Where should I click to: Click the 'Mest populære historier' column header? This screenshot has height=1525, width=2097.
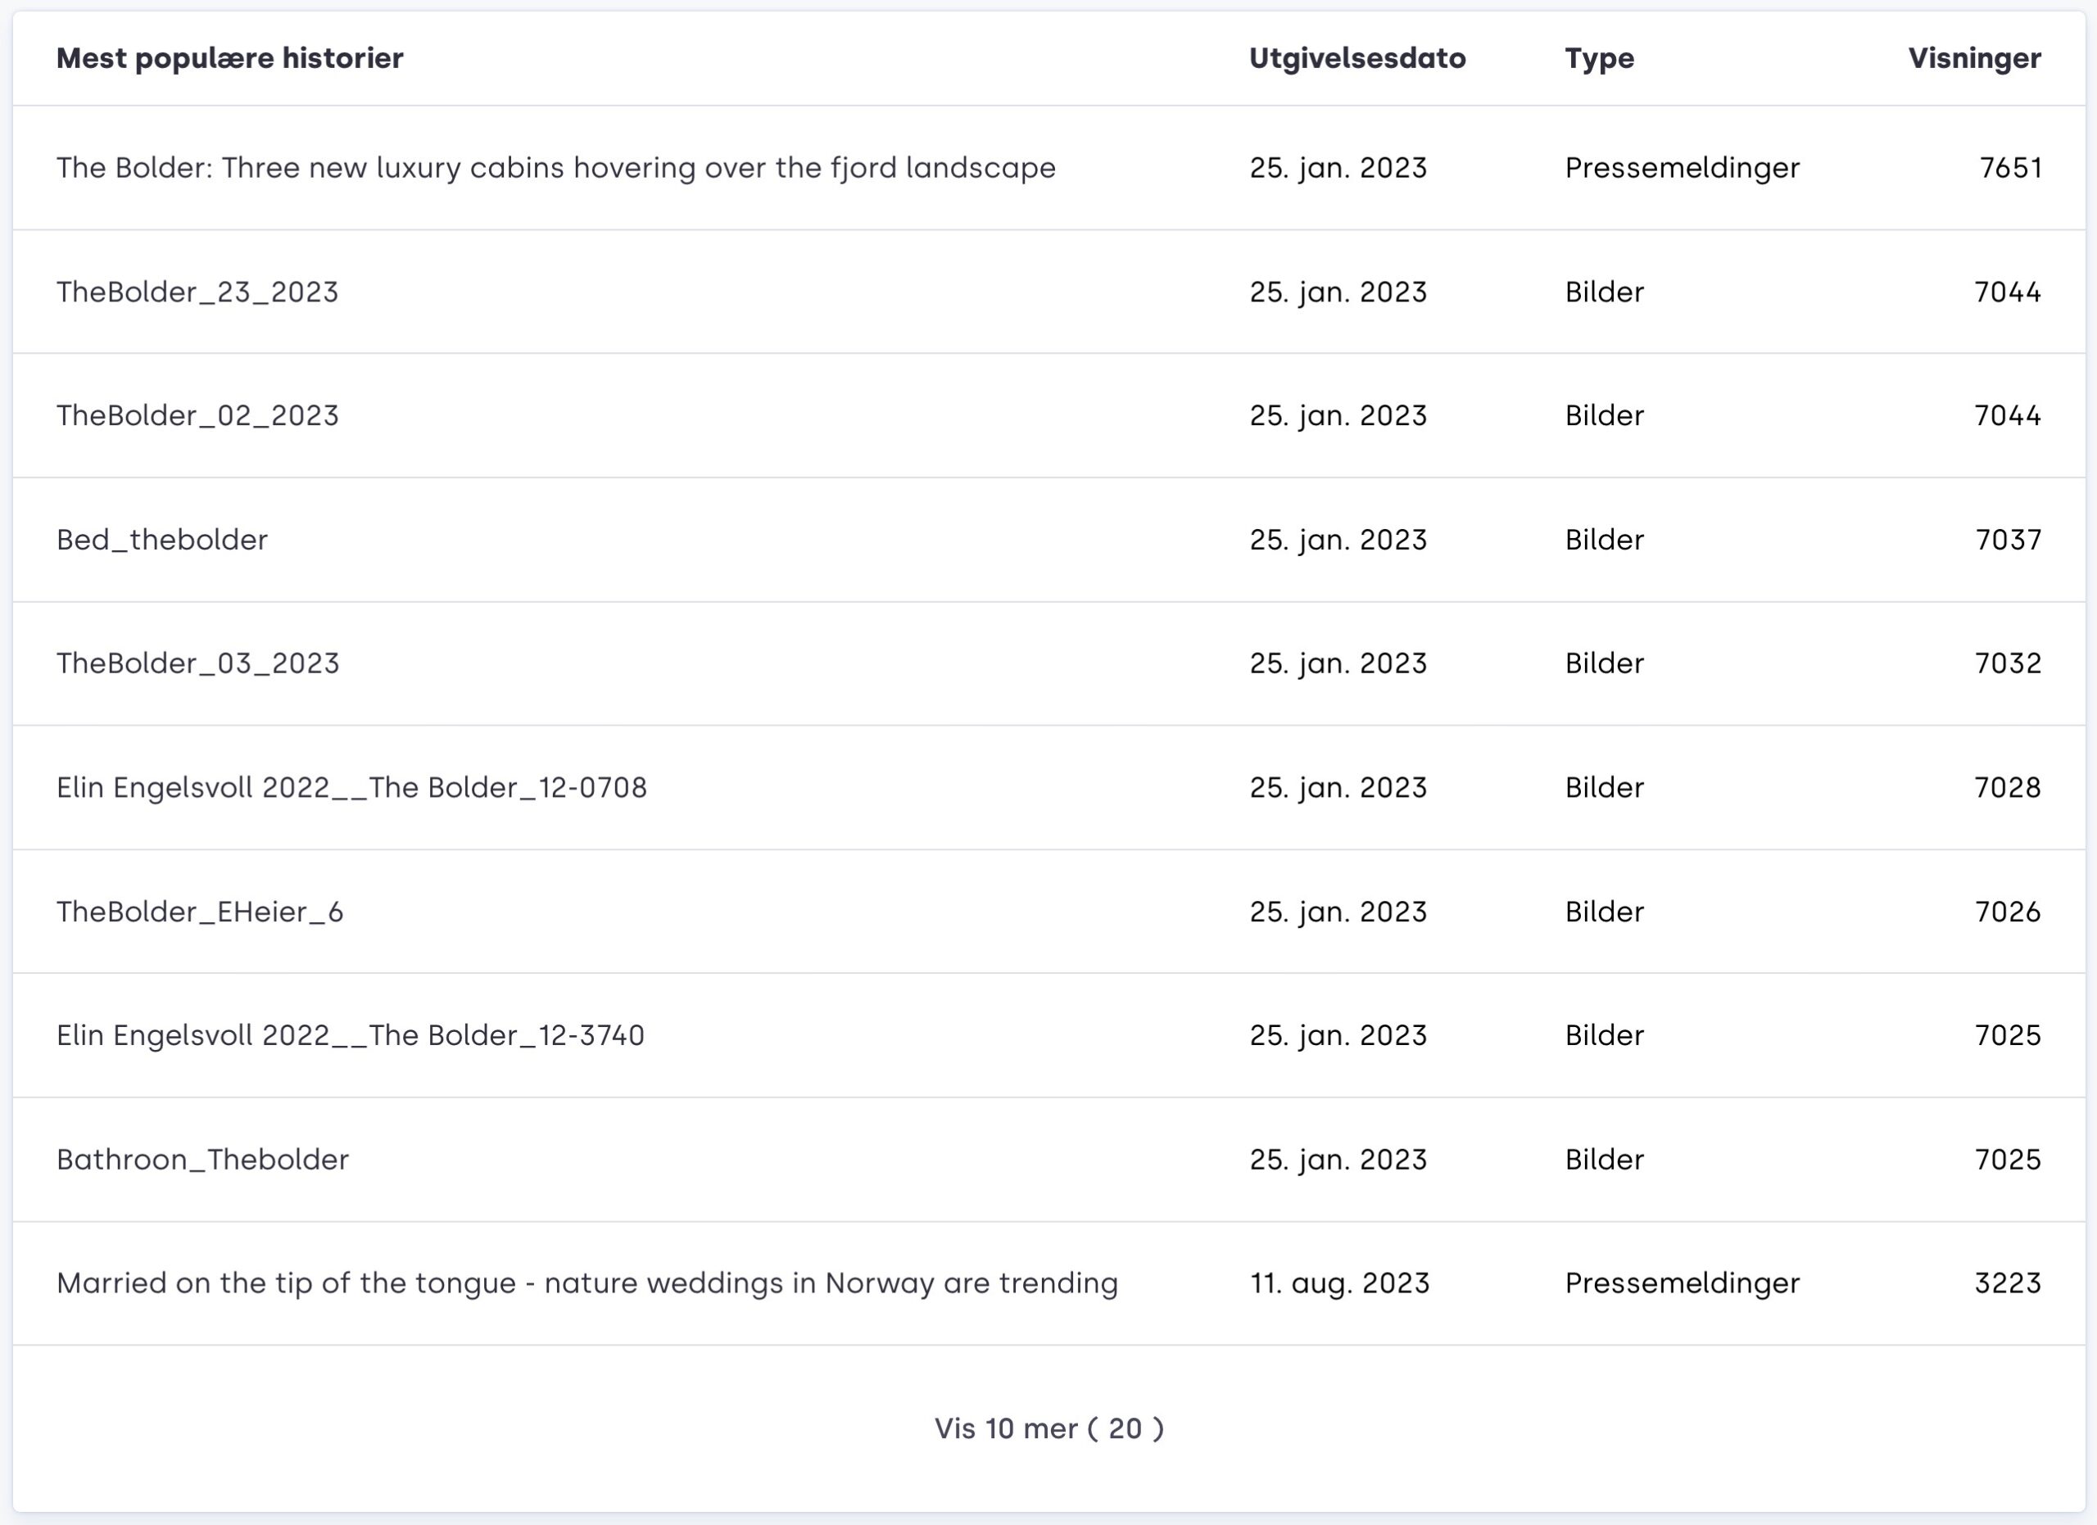click(229, 58)
